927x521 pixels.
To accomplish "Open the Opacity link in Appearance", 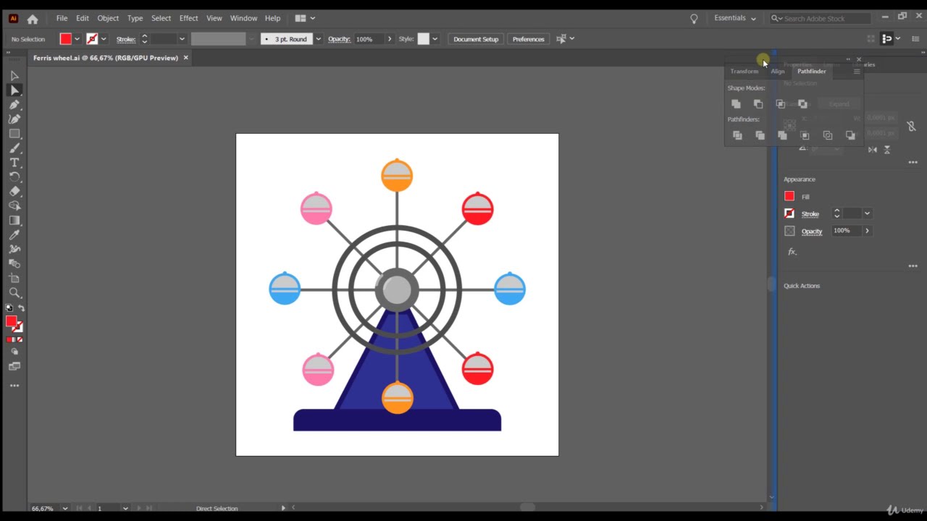I will click(812, 232).
